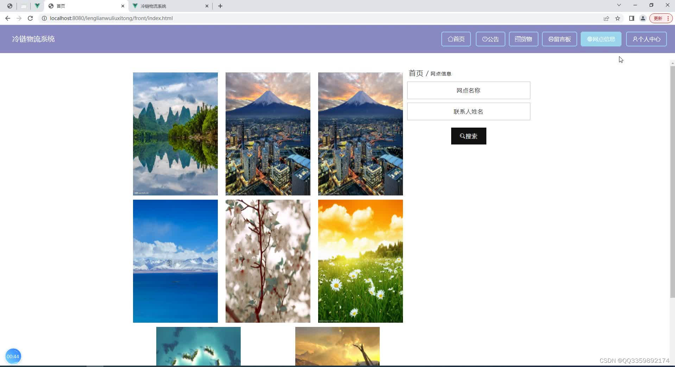Click the 冷链物流系统 site title
This screenshot has width=675, height=367.
pos(33,39)
